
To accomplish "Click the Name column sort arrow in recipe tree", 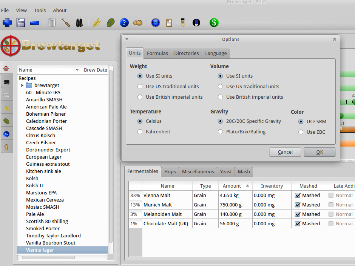I will pyautogui.click(x=77, y=70).
